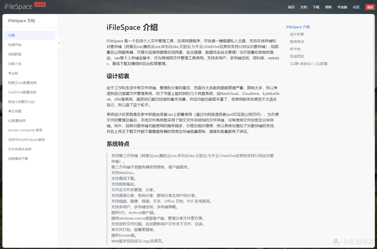Click 更新 in the top navigation
This screenshot has height=249, width=377.
(328, 7)
